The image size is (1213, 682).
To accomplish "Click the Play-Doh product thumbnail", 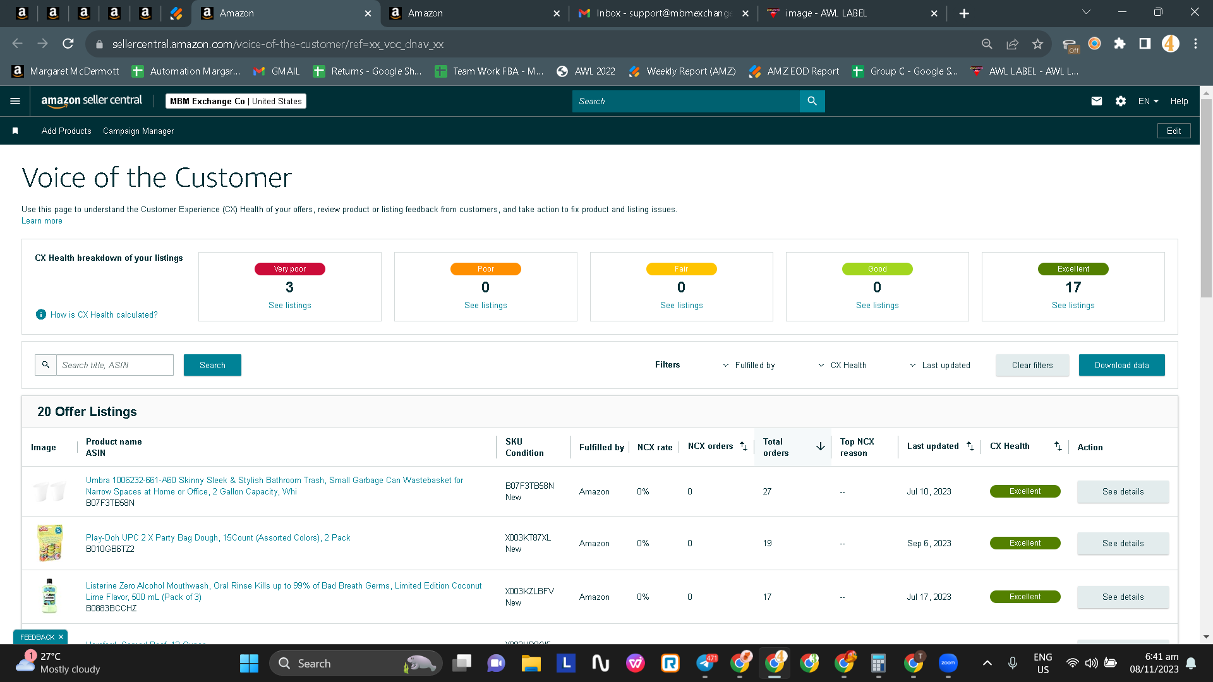I will [50, 543].
